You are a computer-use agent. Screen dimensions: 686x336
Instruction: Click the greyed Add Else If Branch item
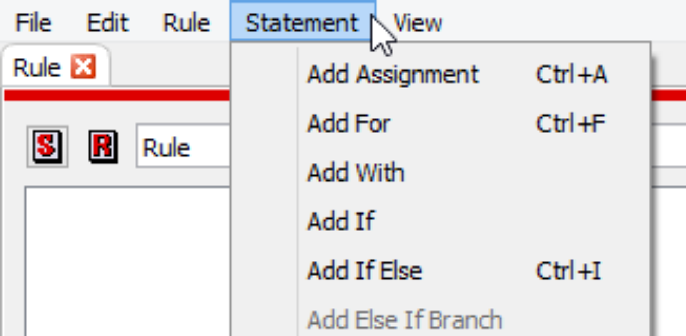(x=404, y=320)
